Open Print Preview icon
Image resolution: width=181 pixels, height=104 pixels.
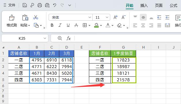(47, 5)
